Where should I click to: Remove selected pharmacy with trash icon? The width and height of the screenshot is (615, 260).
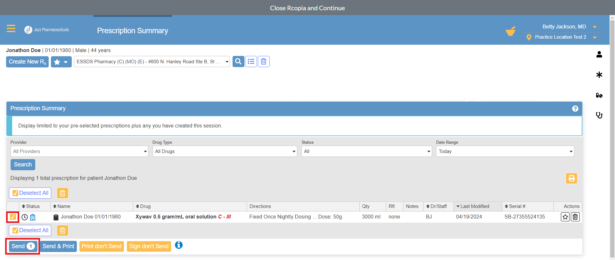coord(264,61)
